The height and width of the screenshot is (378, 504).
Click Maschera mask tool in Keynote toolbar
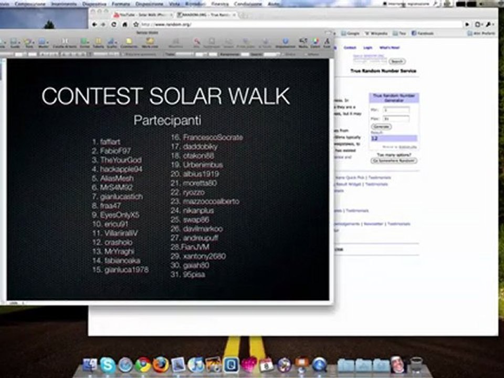pos(175,43)
